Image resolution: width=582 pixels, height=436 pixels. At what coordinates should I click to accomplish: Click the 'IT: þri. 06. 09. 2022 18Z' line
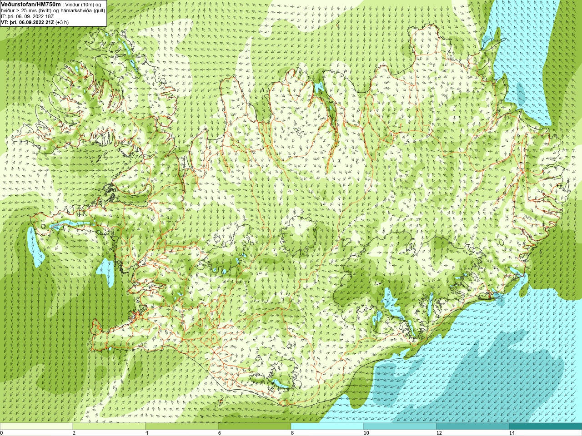(x=27, y=16)
